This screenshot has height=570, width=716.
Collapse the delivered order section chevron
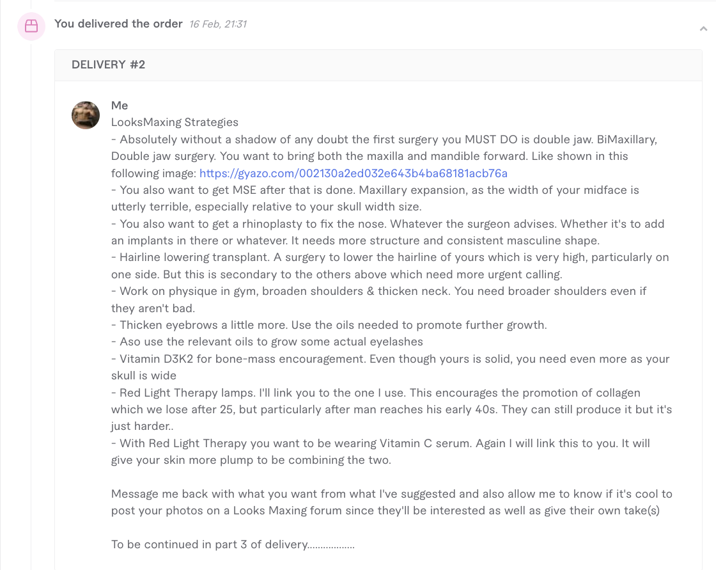(703, 29)
